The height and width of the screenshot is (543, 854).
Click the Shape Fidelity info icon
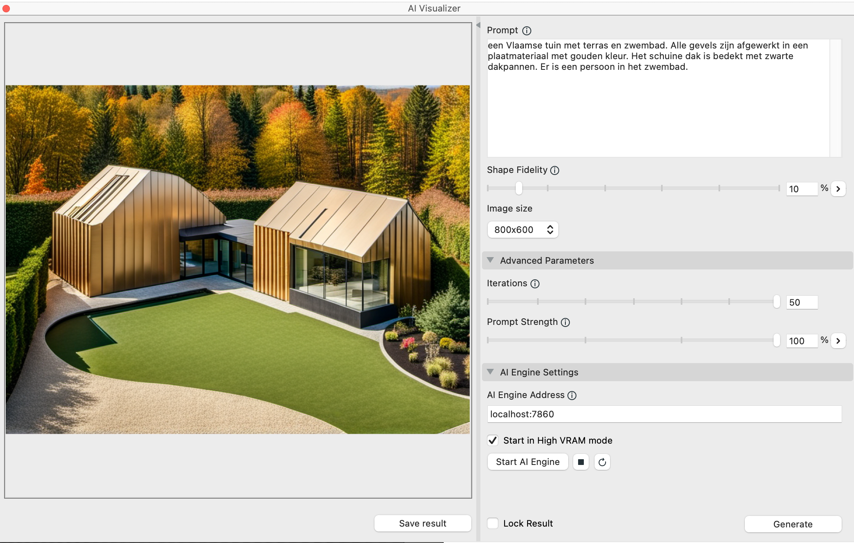555,170
